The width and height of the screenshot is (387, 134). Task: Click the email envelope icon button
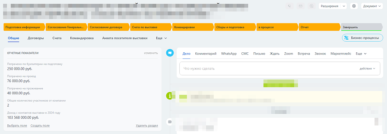[x=301, y=6]
